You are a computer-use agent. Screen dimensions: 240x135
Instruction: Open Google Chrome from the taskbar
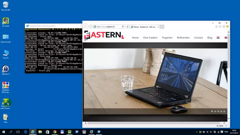point(55,132)
